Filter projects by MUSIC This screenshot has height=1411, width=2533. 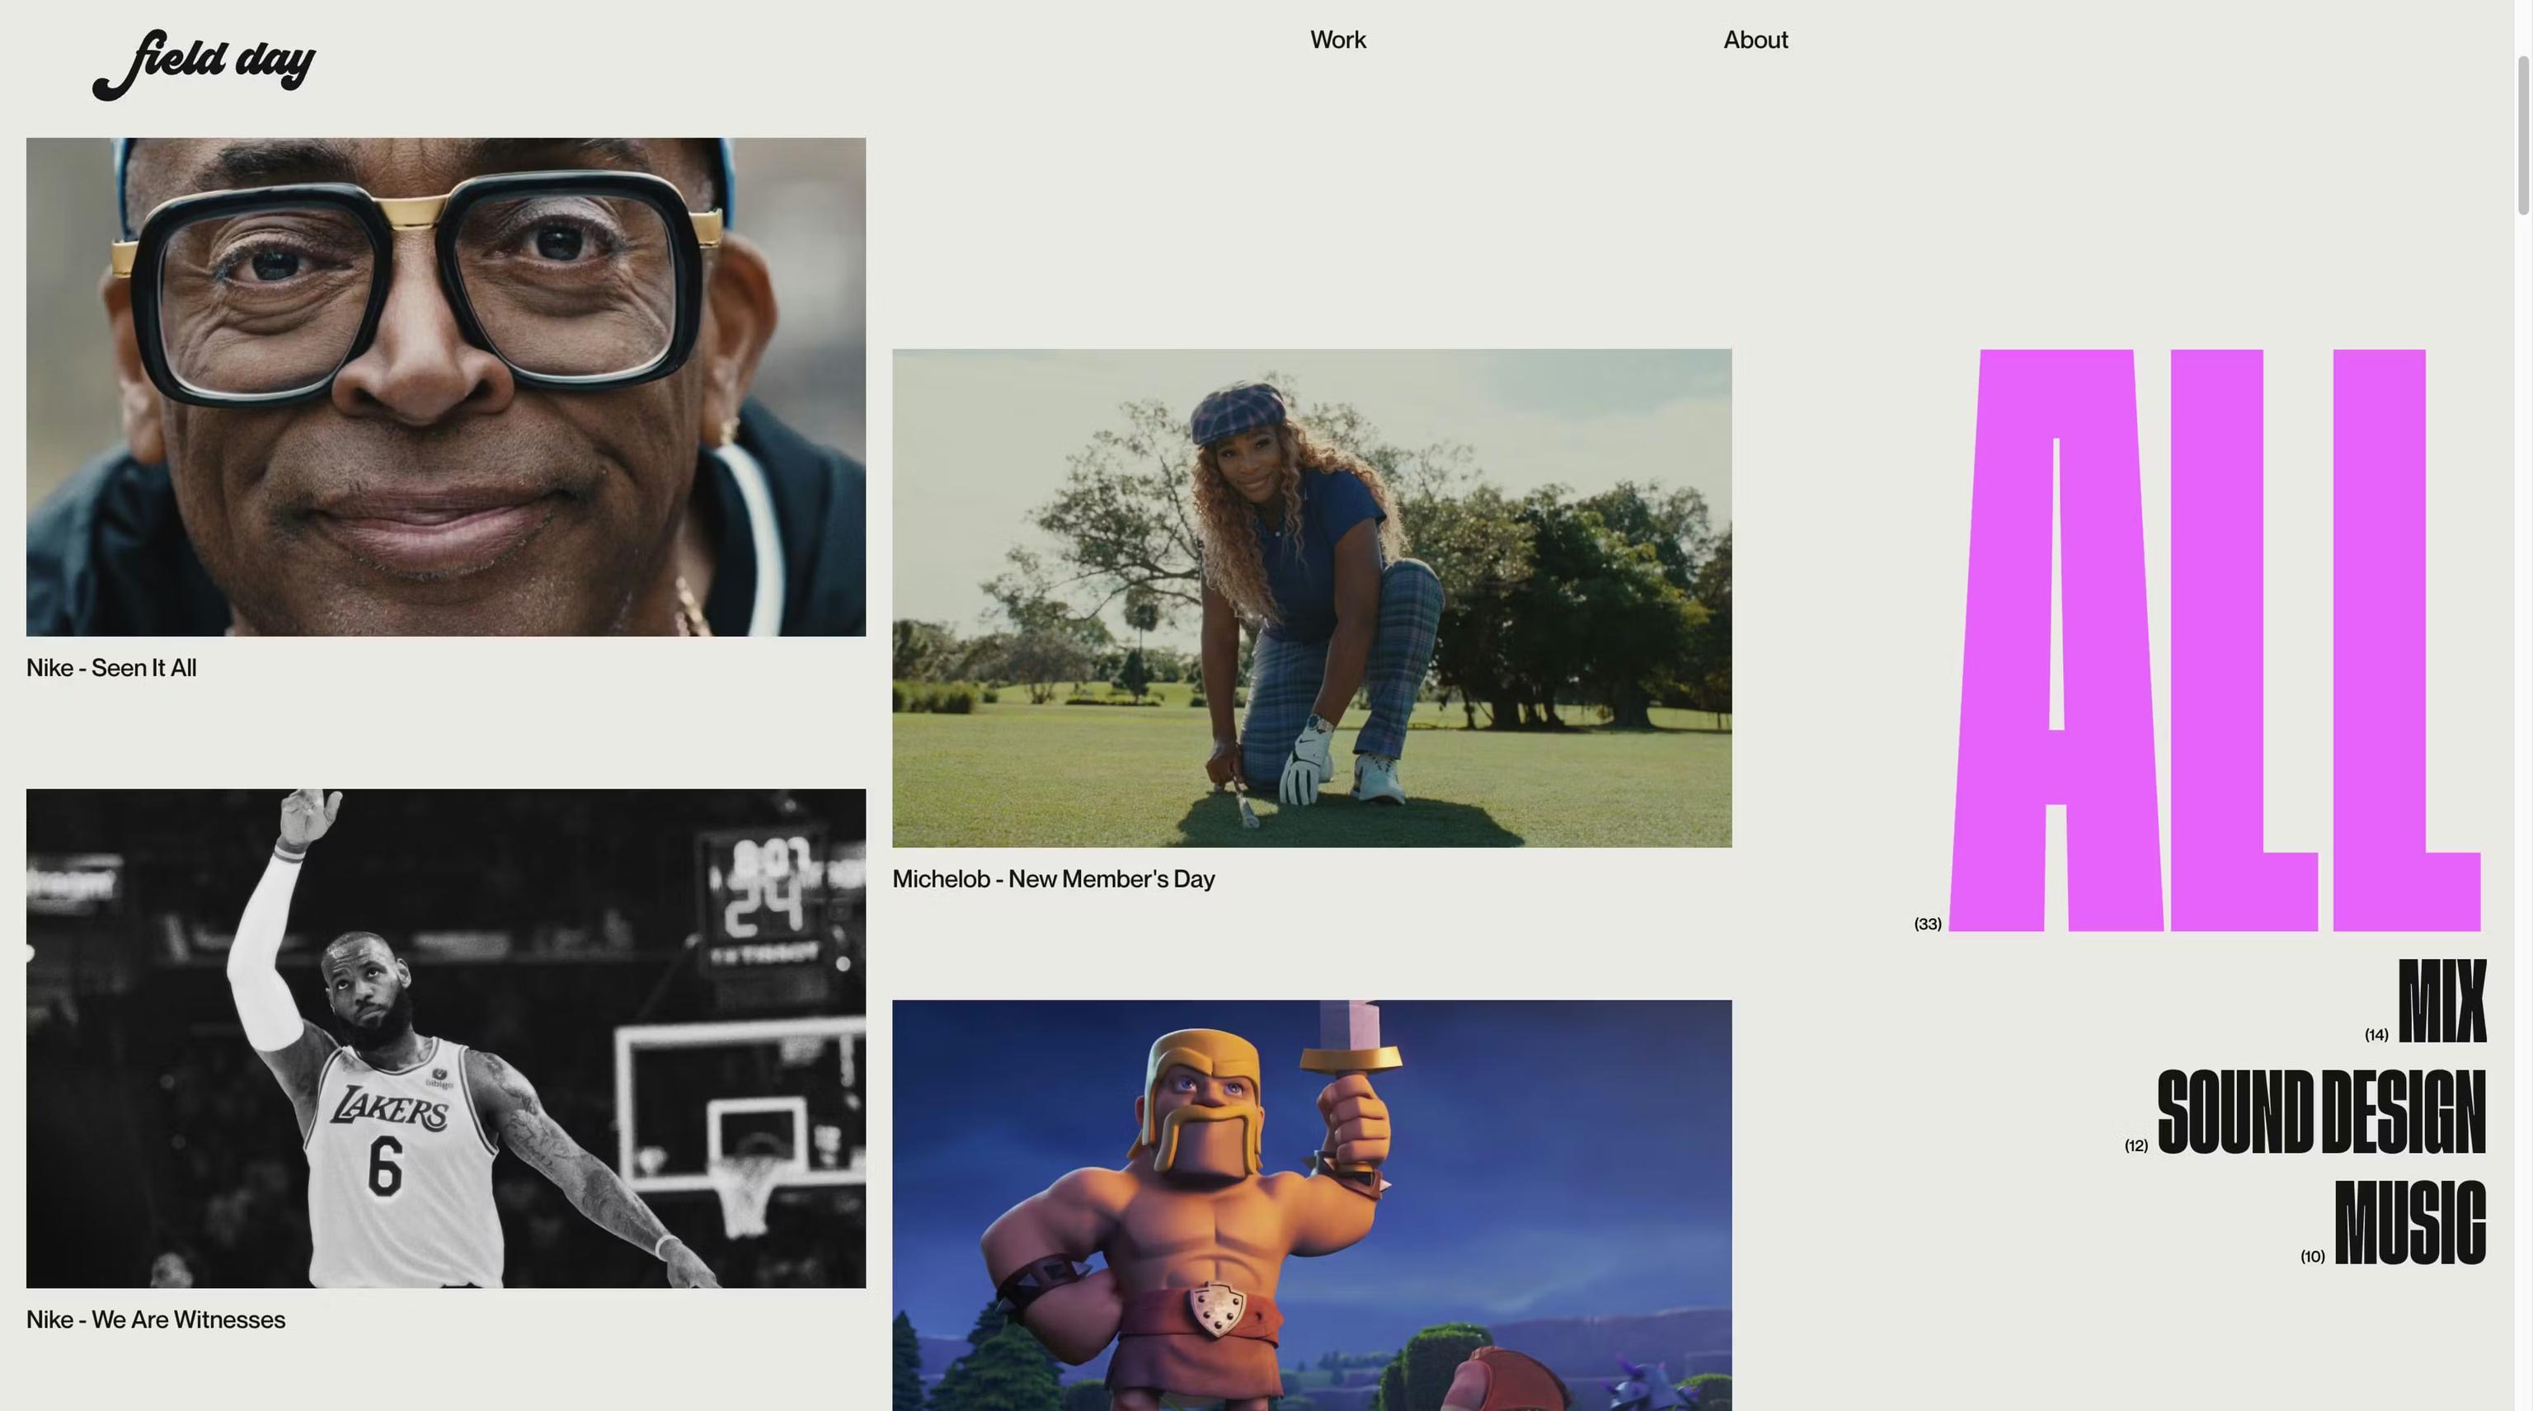click(x=2409, y=1222)
